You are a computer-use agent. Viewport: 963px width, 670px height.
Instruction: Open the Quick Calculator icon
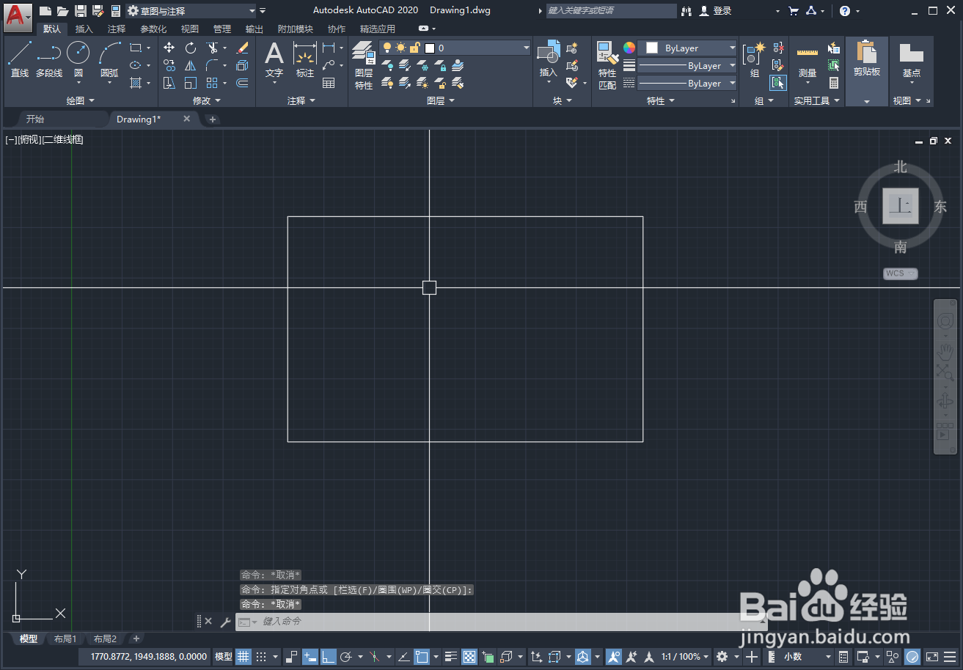click(834, 83)
